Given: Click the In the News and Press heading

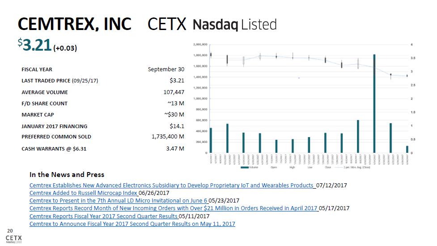Looking at the screenshot, I should coord(67,174).
